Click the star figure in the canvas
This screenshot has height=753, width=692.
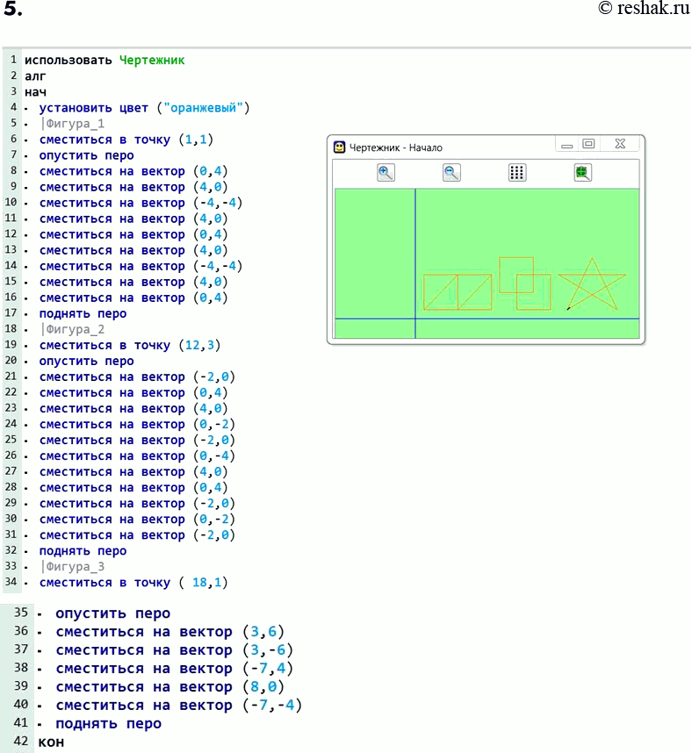(x=592, y=284)
